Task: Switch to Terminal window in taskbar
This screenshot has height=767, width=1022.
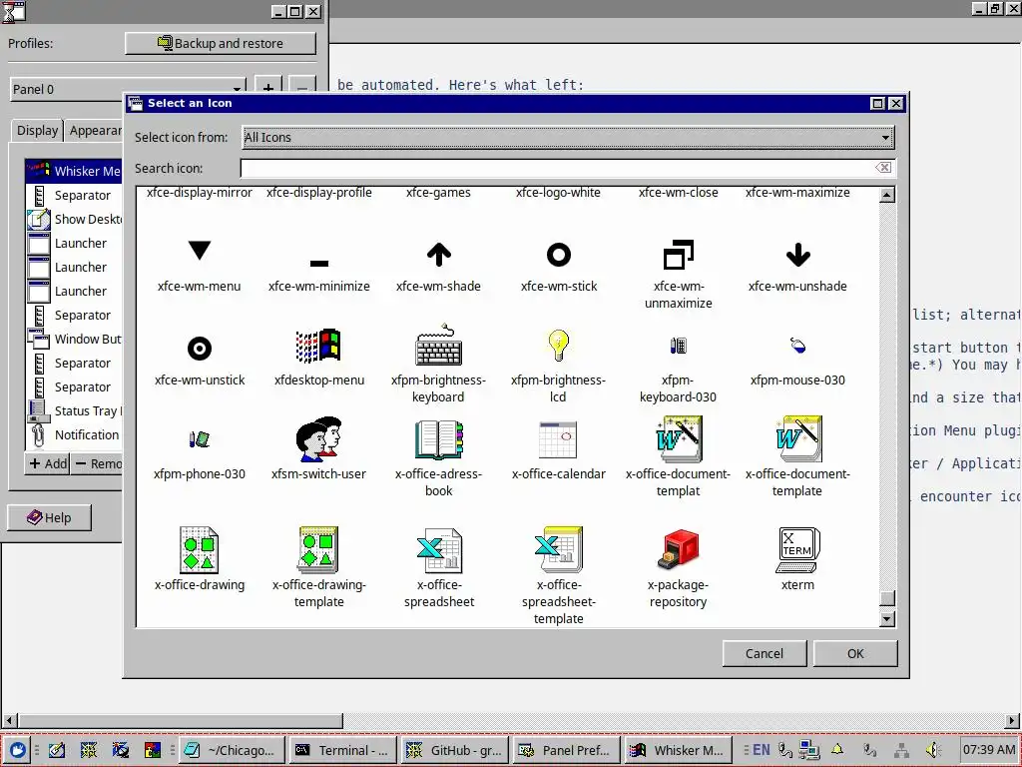Action: tap(342, 750)
